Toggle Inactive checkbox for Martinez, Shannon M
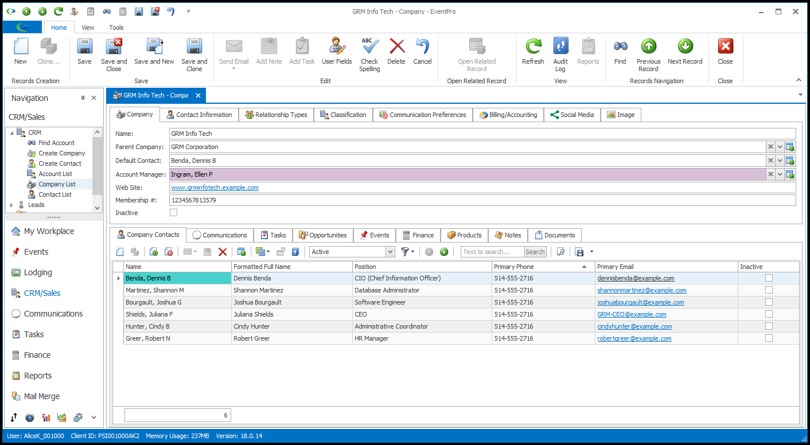This screenshot has height=445, width=810. coord(769,290)
